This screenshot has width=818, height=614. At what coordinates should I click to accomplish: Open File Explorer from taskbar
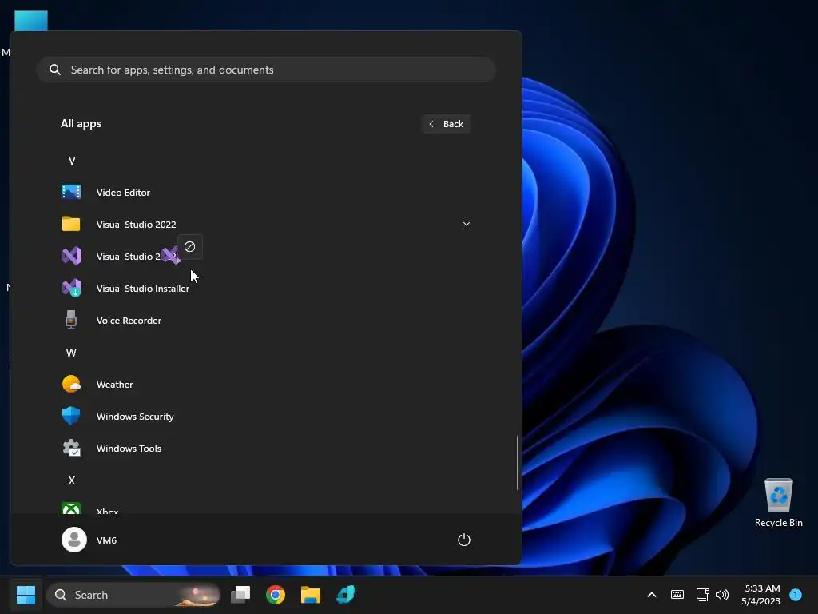pos(311,595)
